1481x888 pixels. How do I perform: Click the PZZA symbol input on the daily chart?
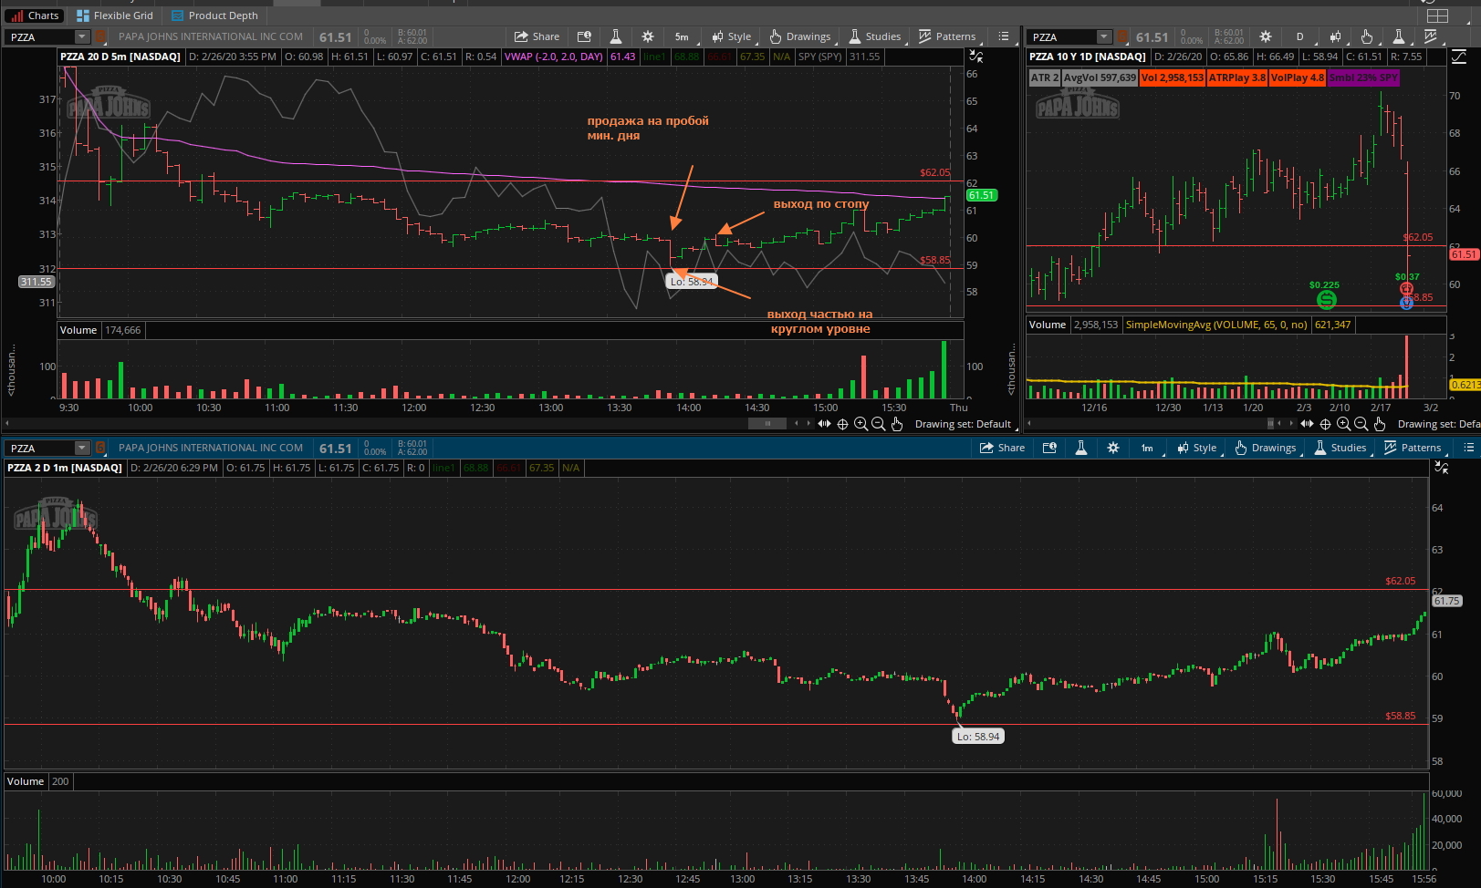(x=1062, y=36)
